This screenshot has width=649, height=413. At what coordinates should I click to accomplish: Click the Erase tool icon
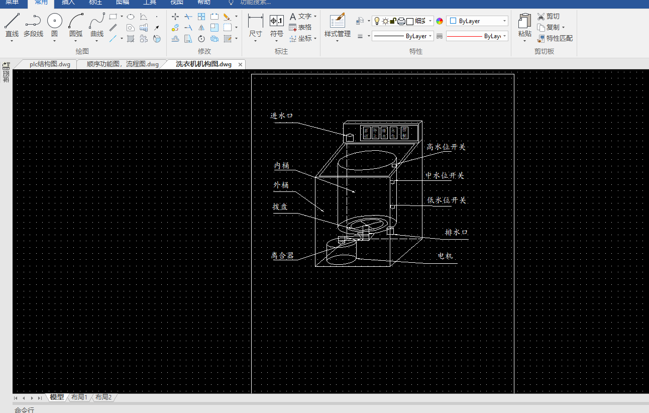227,17
